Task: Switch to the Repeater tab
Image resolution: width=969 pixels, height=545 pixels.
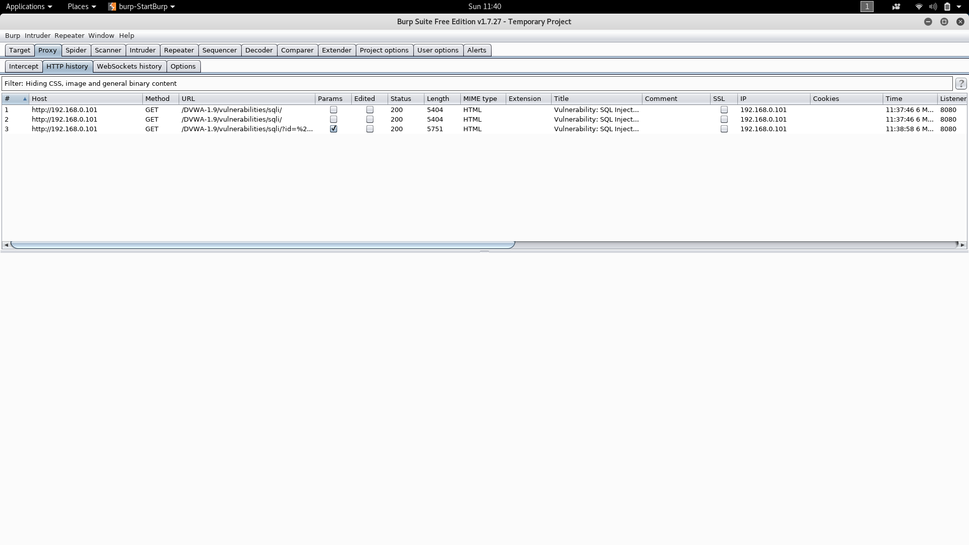Action: click(179, 50)
